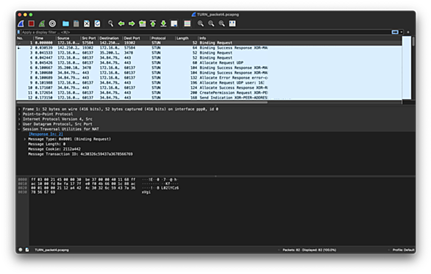Sort by the Time column header

click(45, 38)
